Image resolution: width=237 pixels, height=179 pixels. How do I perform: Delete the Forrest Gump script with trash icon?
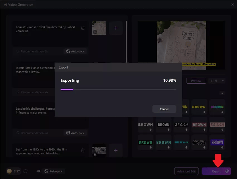83,28
